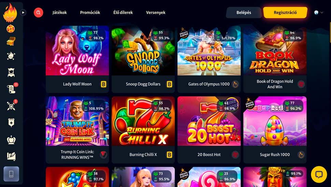Screen dimensions: 331x187
Task: Open the scroll icon with 11 badge
Action: pos(11,89)
